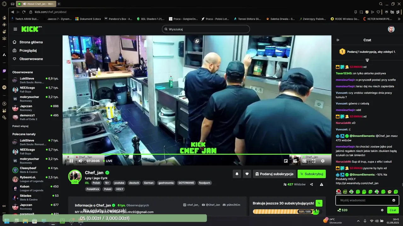
Task: Click the 520 channel points icon
Action: point(339,210)
